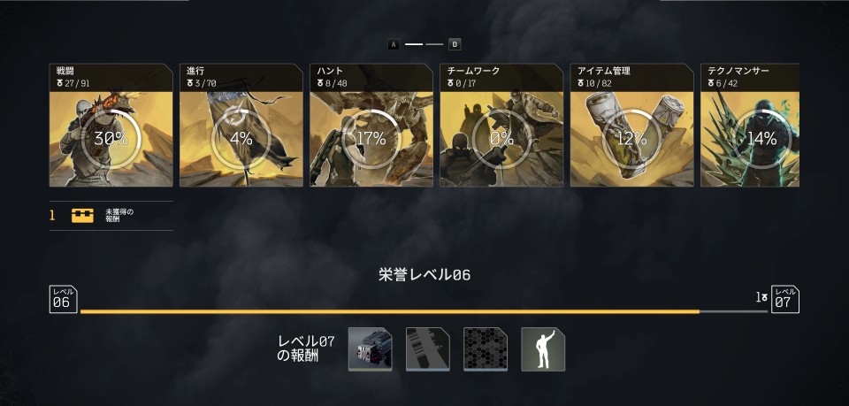
Task: Select the weapon mod reward icon
Action: pyautogui.click(x=371, y=349)
